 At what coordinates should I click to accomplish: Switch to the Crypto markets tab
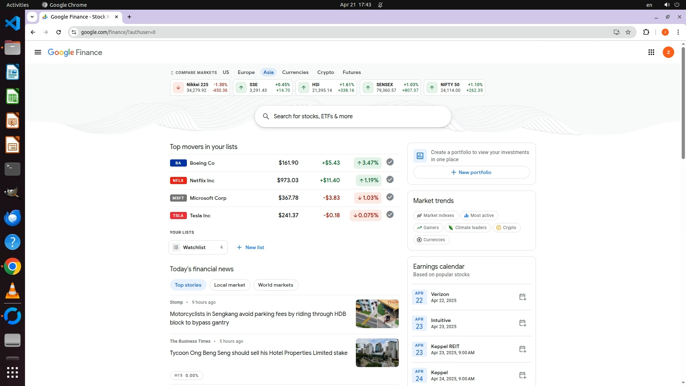coord(325,72)
